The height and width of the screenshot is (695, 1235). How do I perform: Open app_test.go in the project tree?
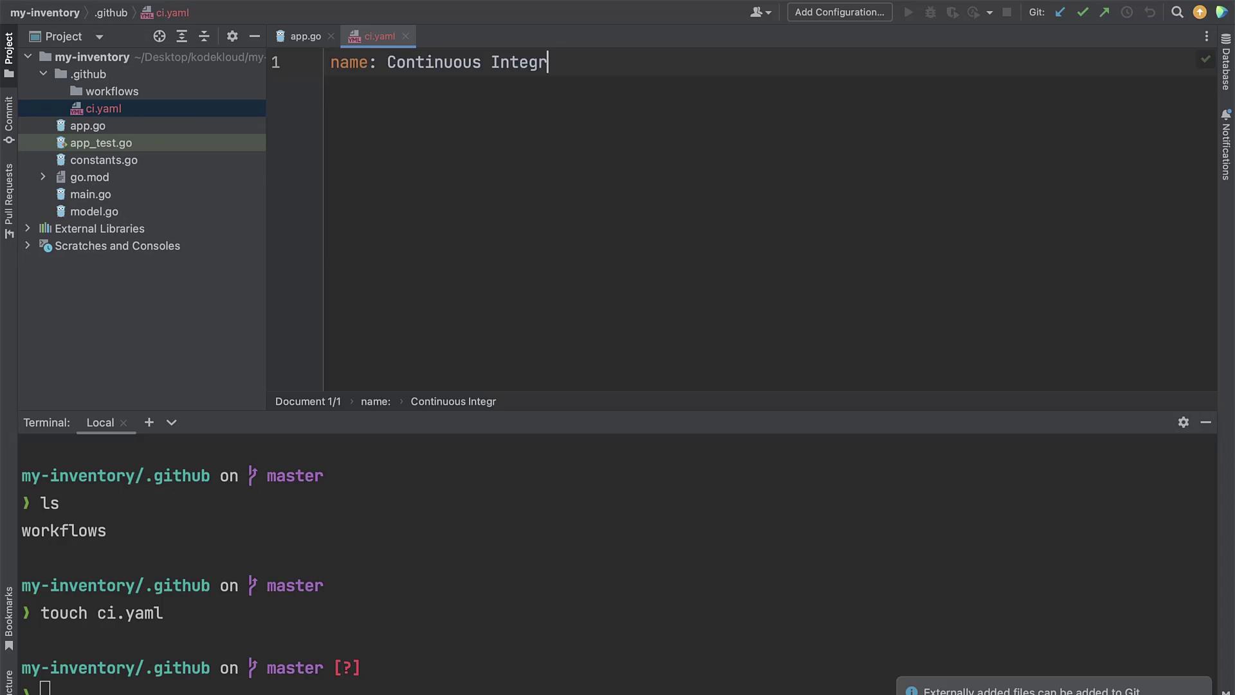[x=101, y=143]
